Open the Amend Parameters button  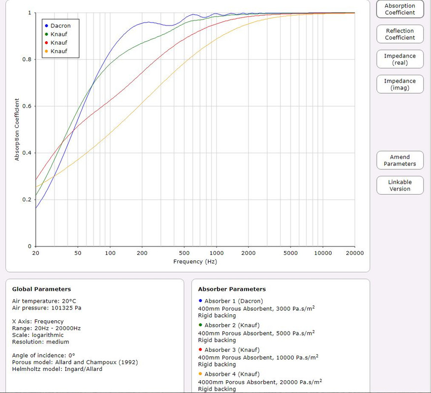pyautogui.click(x=400, y=160)
